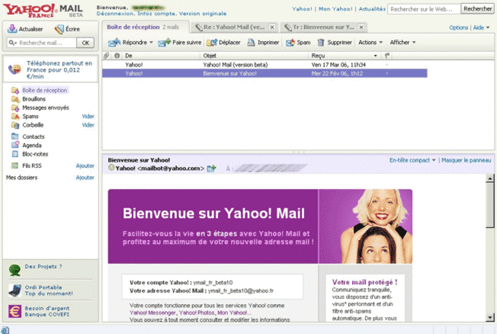Click the flag column header icon

click(x=387, y=56)
